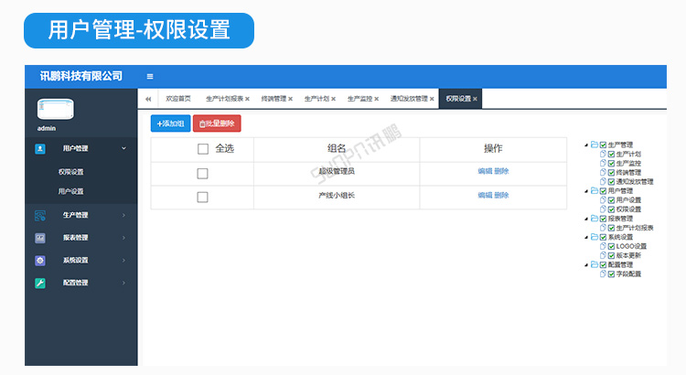Image resolution: width=686 pixels, height=375 pixels.
Task: Close the 生产计划 tab
Action: [x=333, y=99]
